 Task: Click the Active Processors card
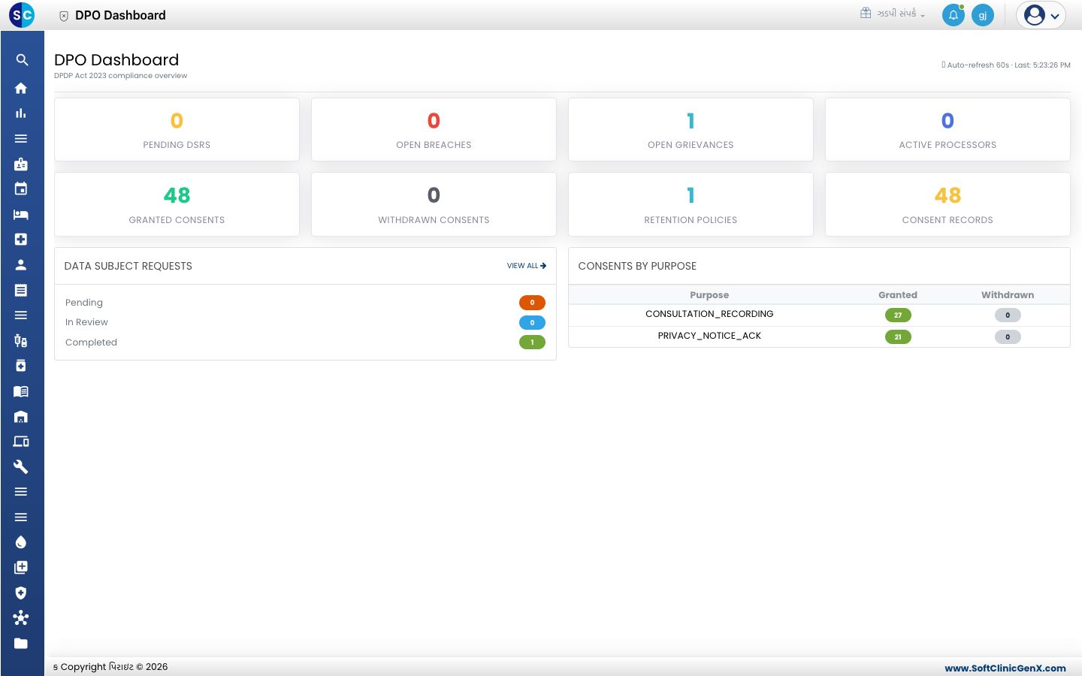[x=948, y=129]
